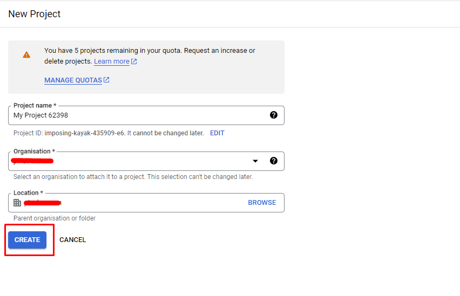Click the help icon in Organisation field
The width and height of the screenshot is (460, 296).
[274, 161]
